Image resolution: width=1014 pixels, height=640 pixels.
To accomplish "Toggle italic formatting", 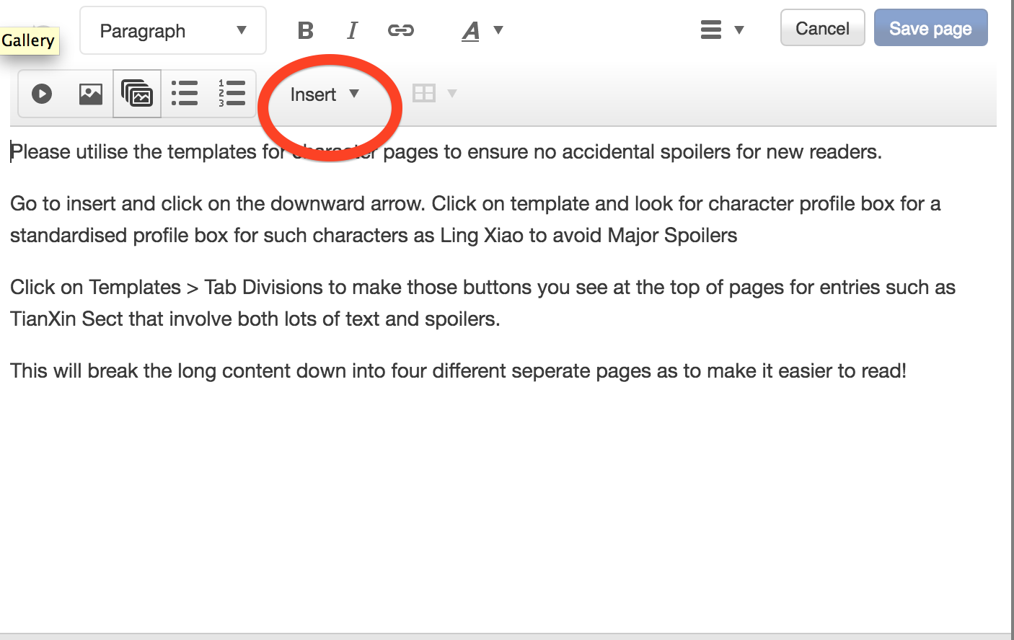I will click(x=352, y=30).
